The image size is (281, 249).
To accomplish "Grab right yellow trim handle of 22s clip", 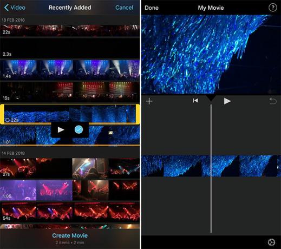I will (138, 114).
